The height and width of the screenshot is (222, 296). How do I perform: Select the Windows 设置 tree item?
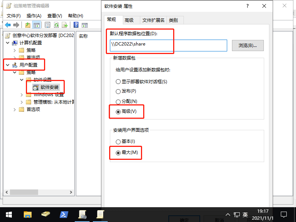click(x=45, y=95)
